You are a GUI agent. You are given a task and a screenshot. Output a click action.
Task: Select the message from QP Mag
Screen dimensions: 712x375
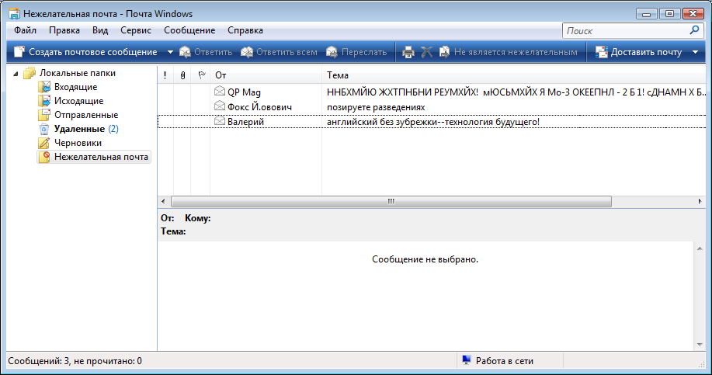coord(432,92)
